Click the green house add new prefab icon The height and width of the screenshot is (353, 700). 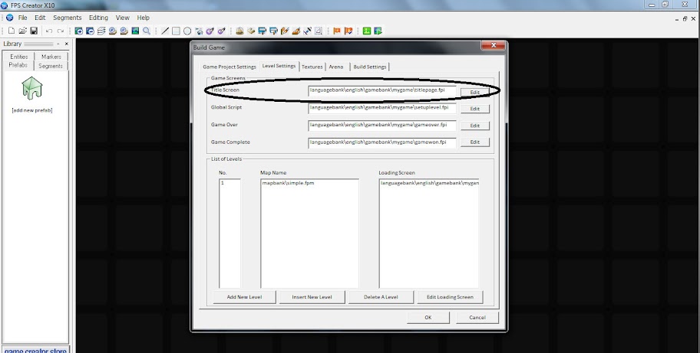pos(31,90)
